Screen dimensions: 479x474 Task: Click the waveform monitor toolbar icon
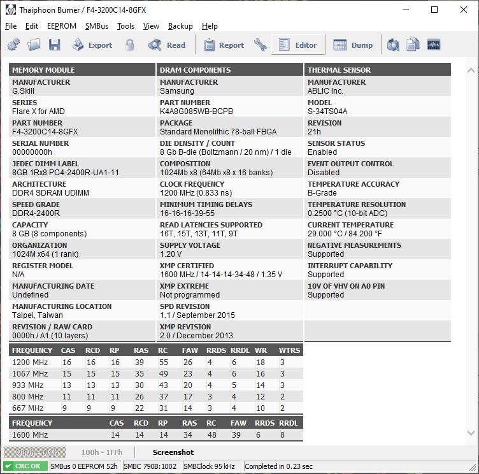[x=434, y=45]
